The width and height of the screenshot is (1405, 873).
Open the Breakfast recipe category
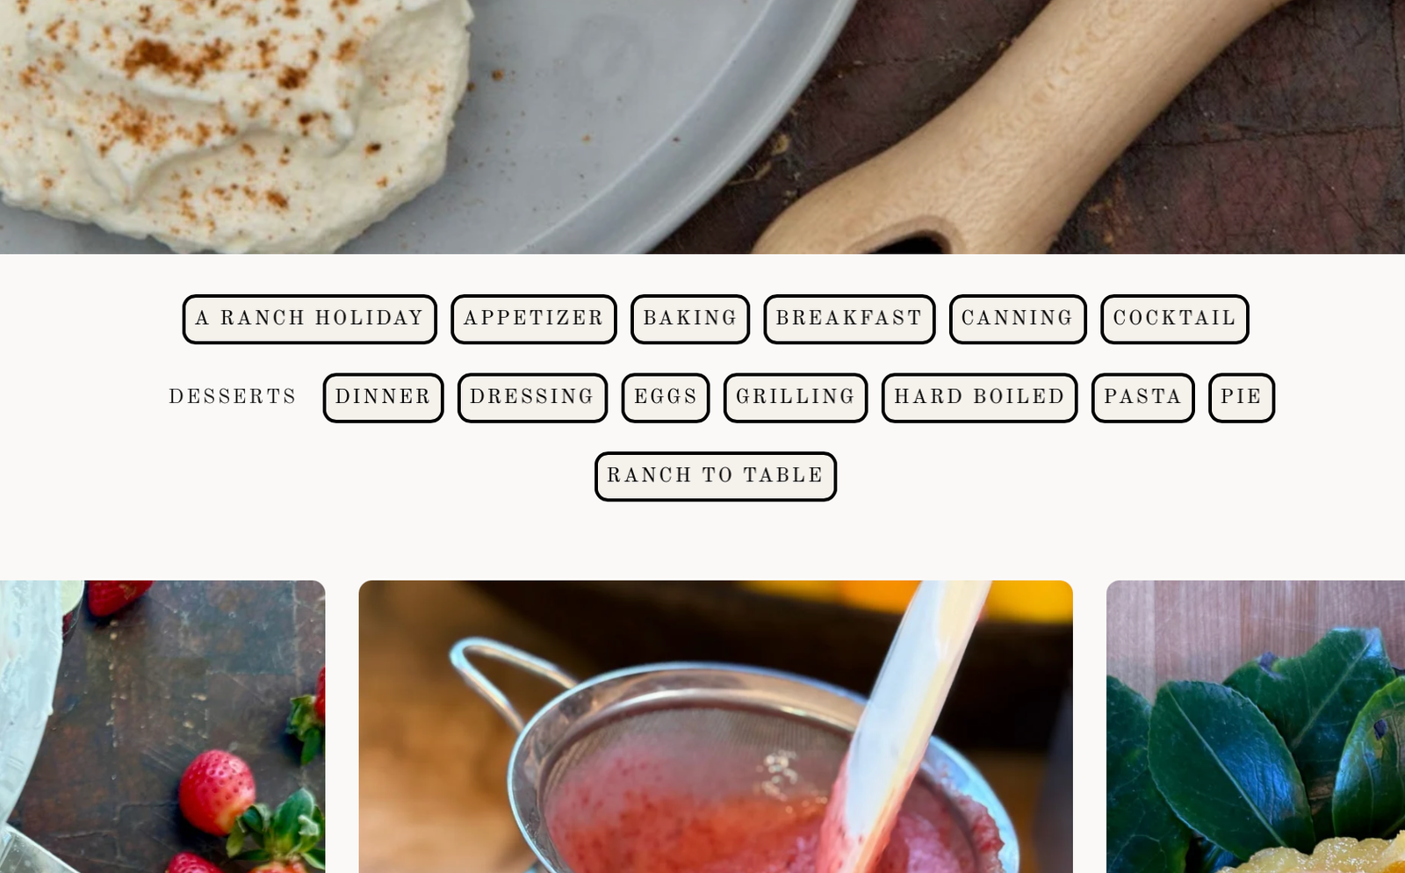(849, 319)
